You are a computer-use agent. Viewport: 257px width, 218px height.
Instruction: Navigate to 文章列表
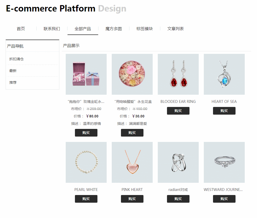175,29
